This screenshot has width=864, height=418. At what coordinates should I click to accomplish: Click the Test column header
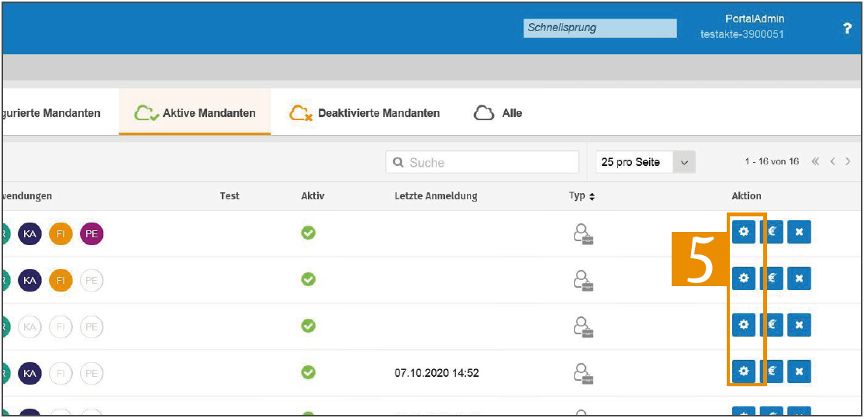coord(230,196)
